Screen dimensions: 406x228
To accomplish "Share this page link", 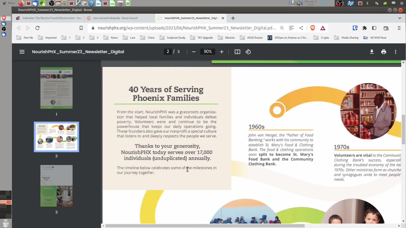I will coord(301,28).
